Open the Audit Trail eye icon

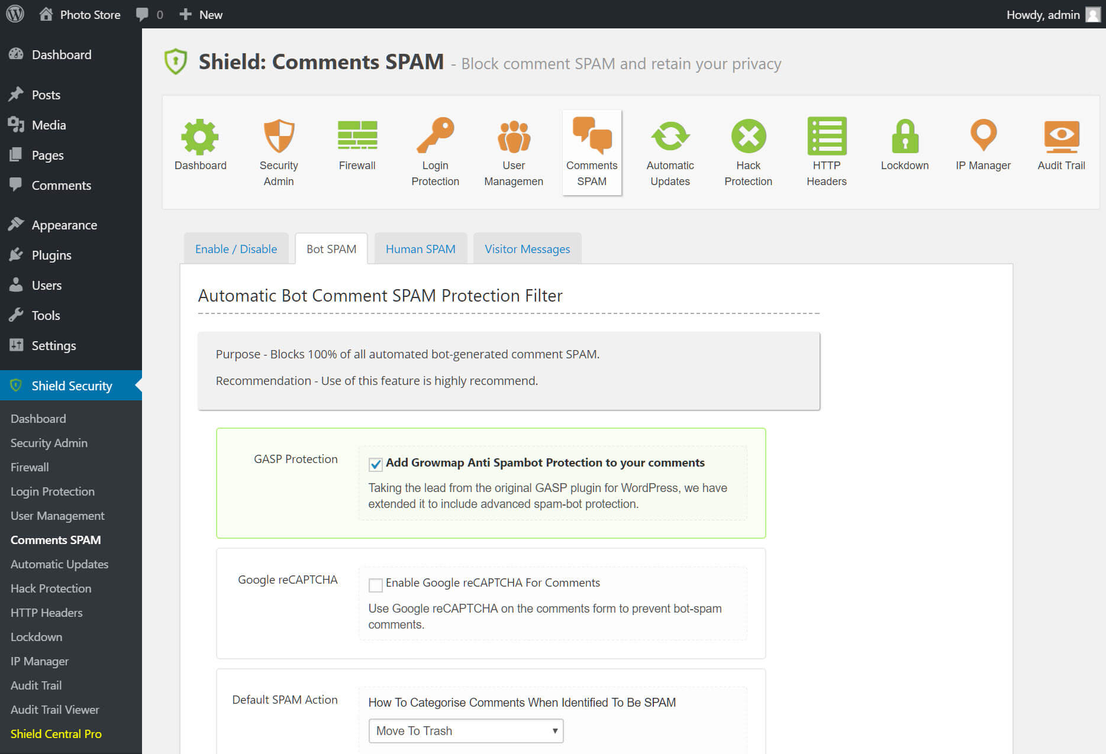point(1061,135)
